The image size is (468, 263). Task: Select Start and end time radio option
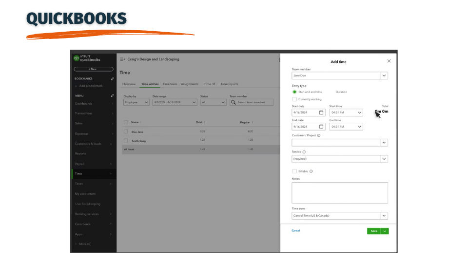click(294, 92)
